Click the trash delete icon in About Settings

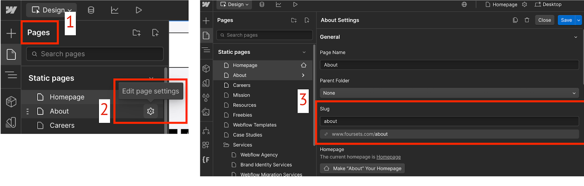point(527,20)
